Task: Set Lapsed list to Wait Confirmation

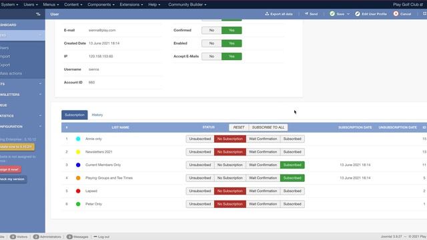Action: click(263, 191)
